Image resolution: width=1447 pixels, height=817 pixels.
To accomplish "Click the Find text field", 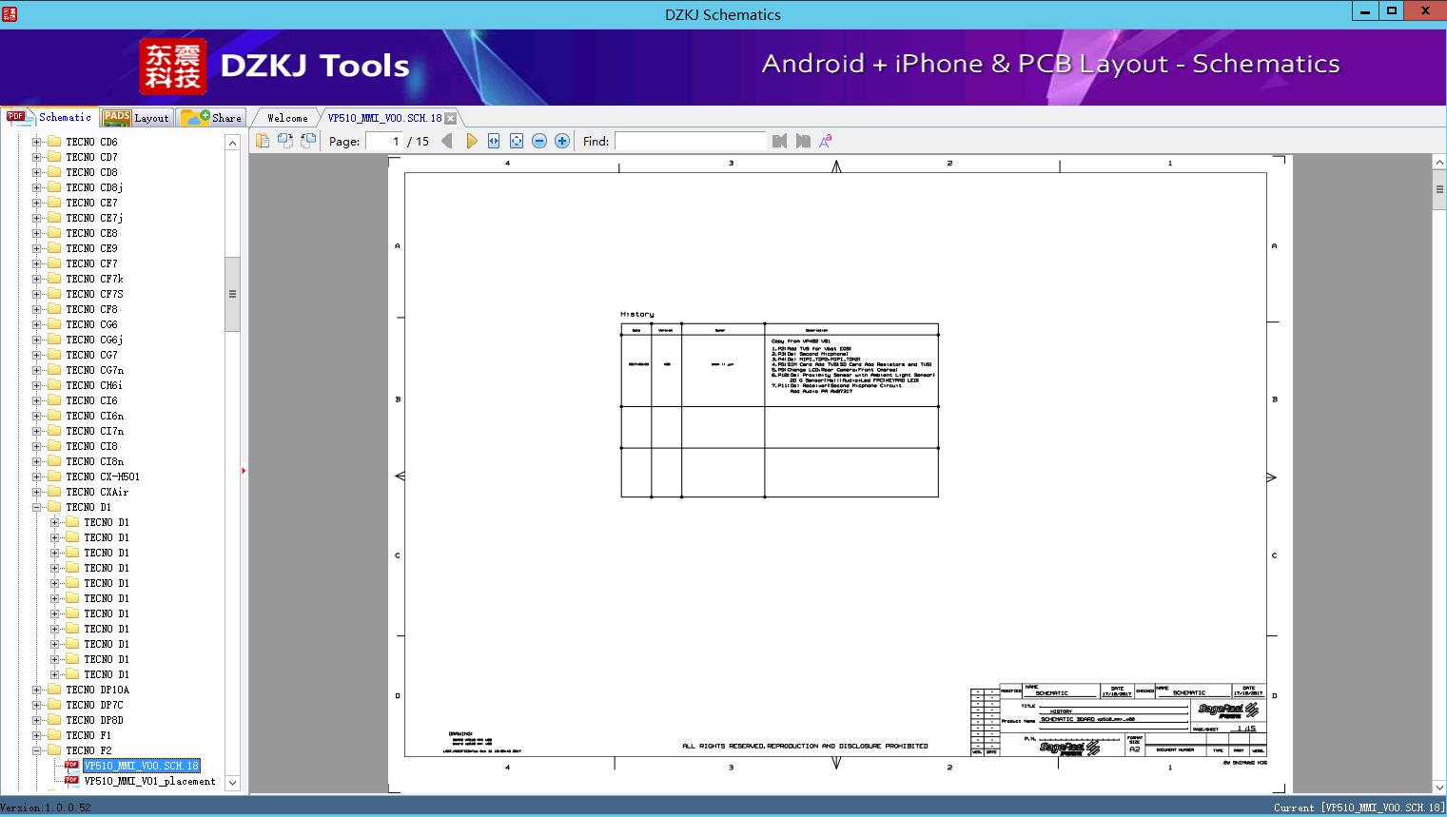I will [x=691, y=141].
